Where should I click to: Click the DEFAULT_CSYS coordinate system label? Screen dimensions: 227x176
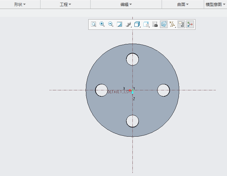tap(119, 92)
